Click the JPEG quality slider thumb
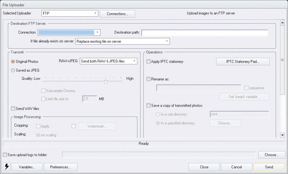288x174 pixels. click(x=106, y=82)
